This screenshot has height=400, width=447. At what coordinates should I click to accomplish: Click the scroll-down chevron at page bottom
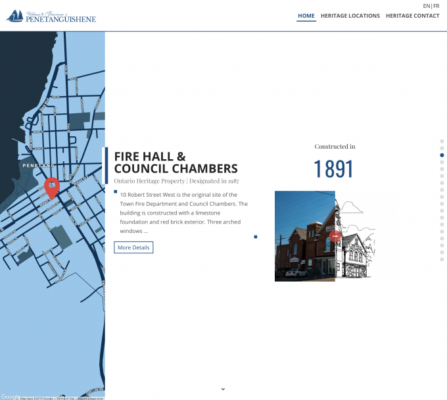[223, 389]
